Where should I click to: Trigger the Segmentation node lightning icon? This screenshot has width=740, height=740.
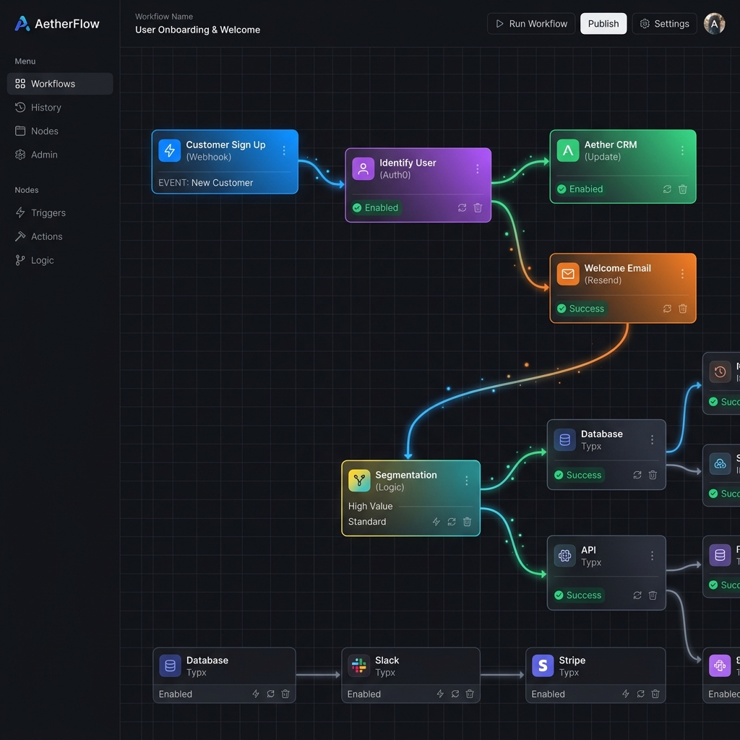click(x=436, y=522)
